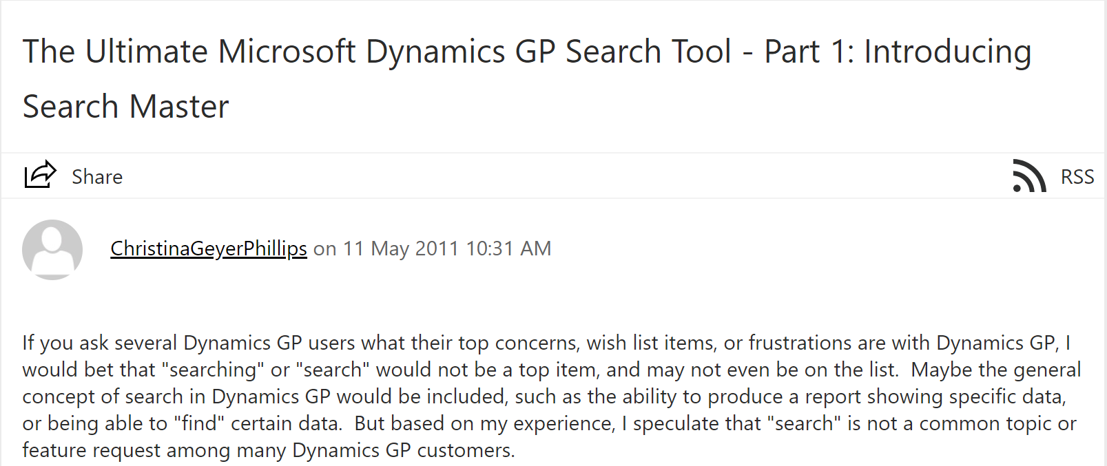Click the avatar thumbnail next to ChristinaGeyerPhillips
This screenshot has width=1107, height=466.
click(53, 249)
